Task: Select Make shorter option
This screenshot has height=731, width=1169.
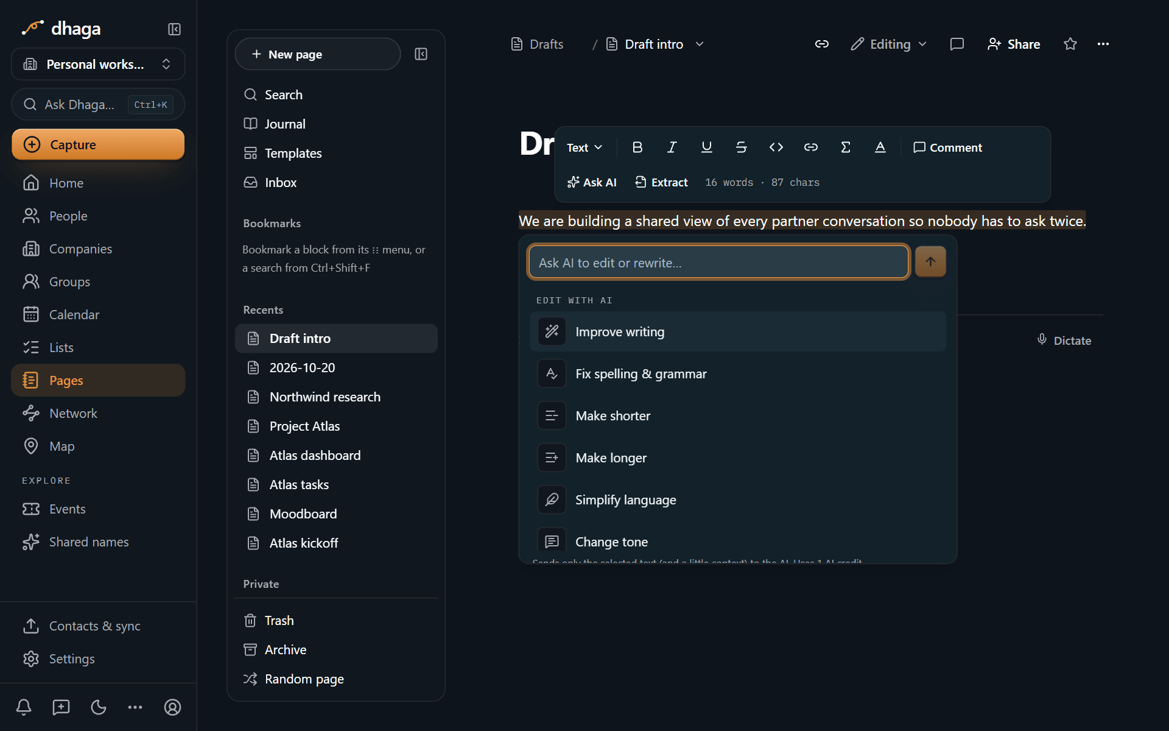Action: (x=738, y=415)
